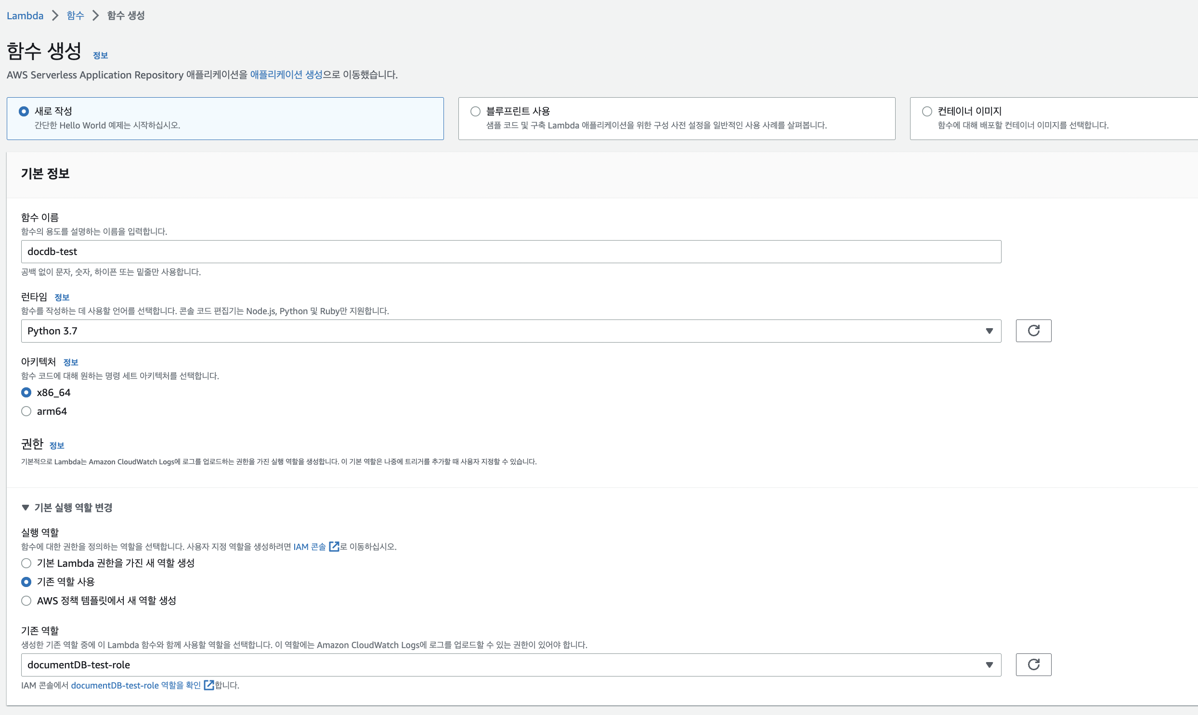Open the Python 3.7 runtime dropdown
The width and height of the screenshot is (1198, 715).
(510, 331)
